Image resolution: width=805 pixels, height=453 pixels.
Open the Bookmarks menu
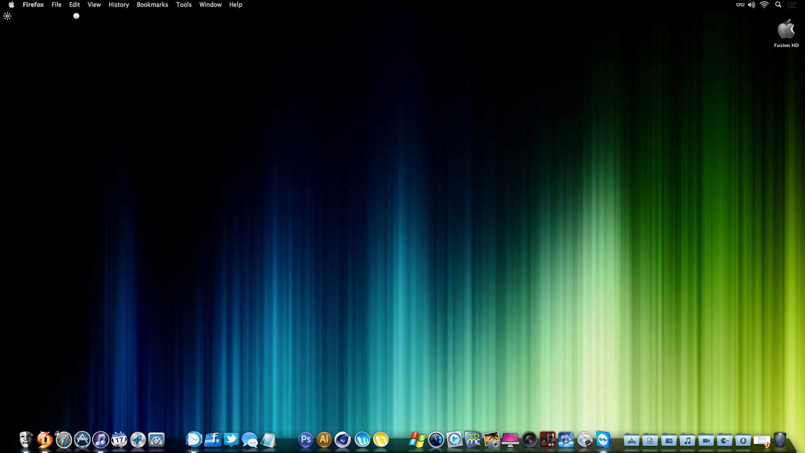(152, 5)
